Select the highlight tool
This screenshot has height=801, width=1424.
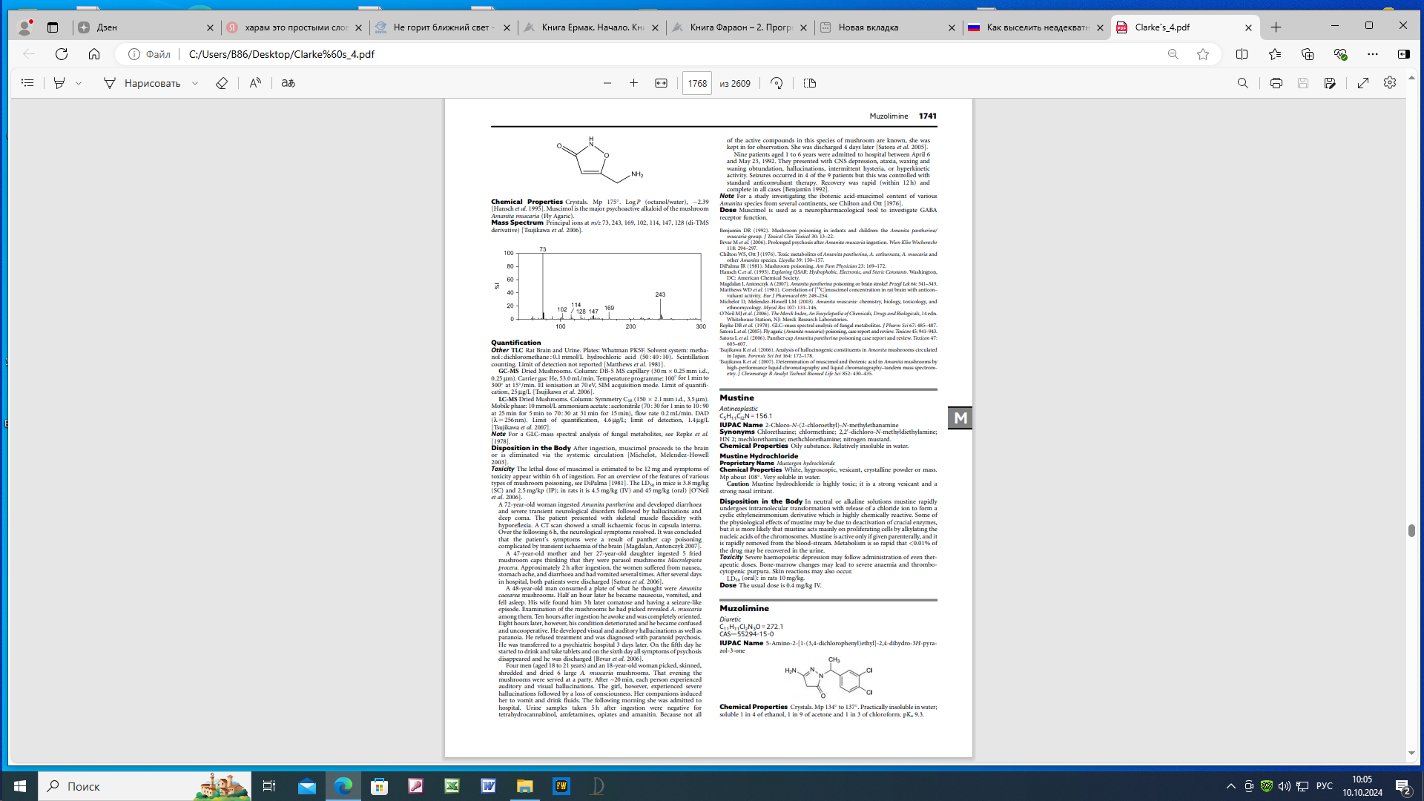59,83
